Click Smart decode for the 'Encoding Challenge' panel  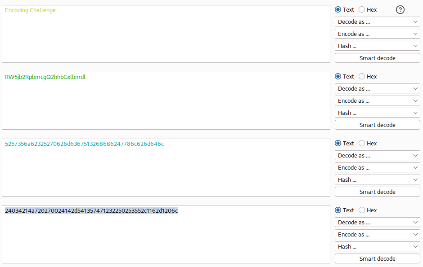click(378, 58)
